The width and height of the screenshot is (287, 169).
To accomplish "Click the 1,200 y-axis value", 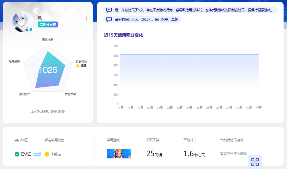I will (x=115, y=46).
